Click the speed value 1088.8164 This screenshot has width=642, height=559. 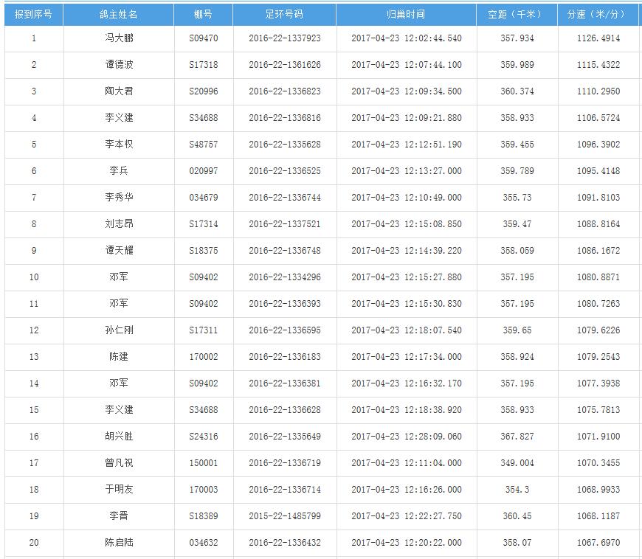pos(598,224)
